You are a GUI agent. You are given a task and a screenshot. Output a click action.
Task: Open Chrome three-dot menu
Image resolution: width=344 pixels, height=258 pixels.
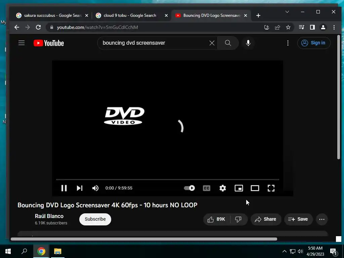pyautogui.click(x=334, y=27)
